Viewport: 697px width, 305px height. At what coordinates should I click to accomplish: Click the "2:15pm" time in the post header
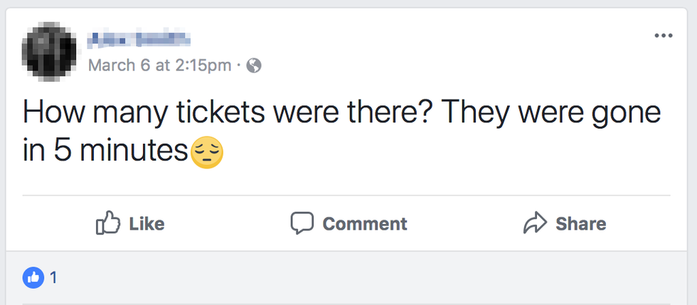pos(203,65)
